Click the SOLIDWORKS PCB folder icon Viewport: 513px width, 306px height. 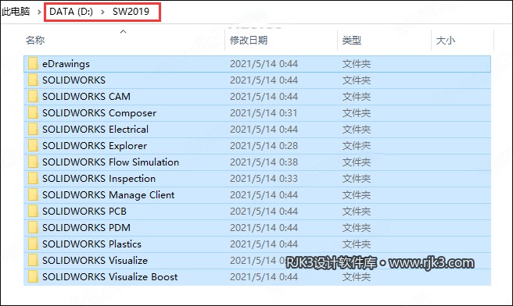point(33,212)
